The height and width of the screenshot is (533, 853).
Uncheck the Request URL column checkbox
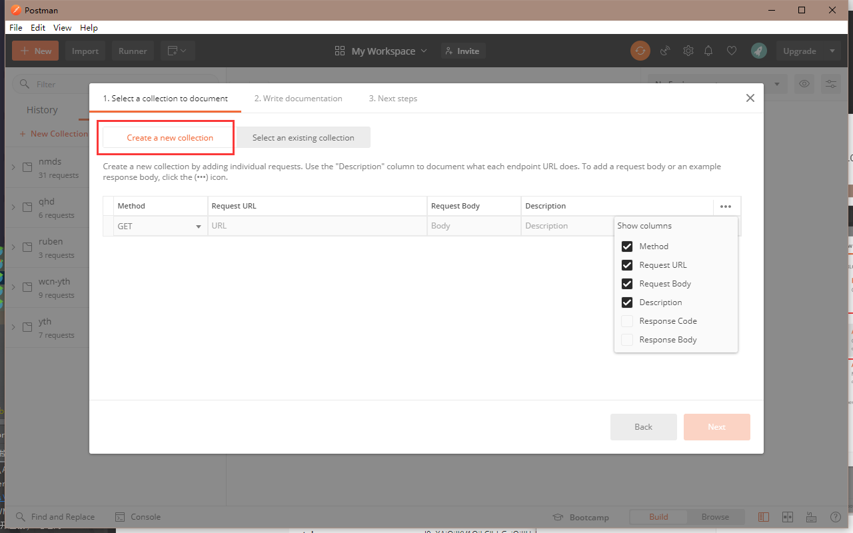coord(627,265)
